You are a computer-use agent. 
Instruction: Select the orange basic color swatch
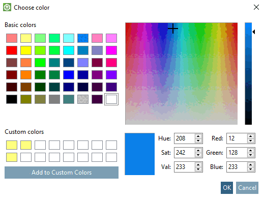tap(26, 75)
